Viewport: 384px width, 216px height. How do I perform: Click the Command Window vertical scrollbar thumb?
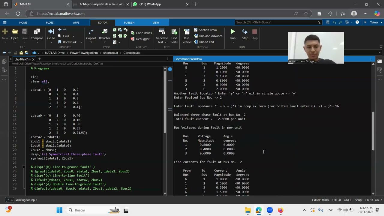click(x=373, y=131)
